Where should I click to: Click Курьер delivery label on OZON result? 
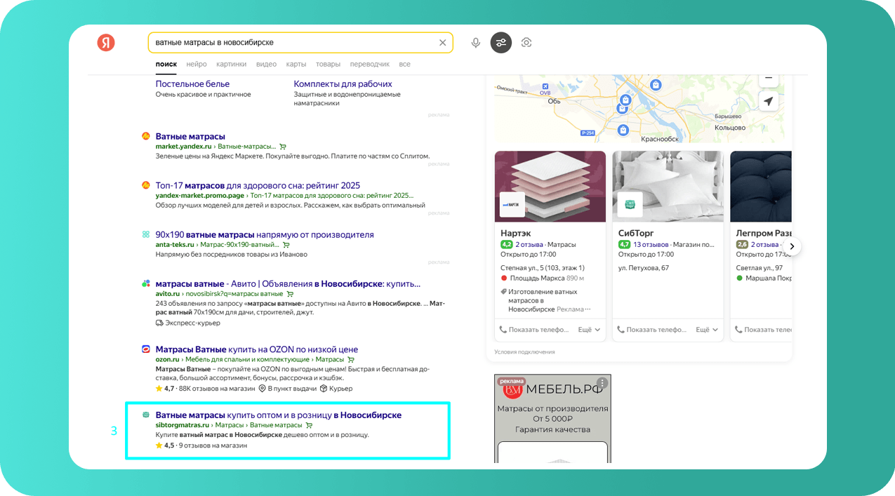[x=336, y=388]
